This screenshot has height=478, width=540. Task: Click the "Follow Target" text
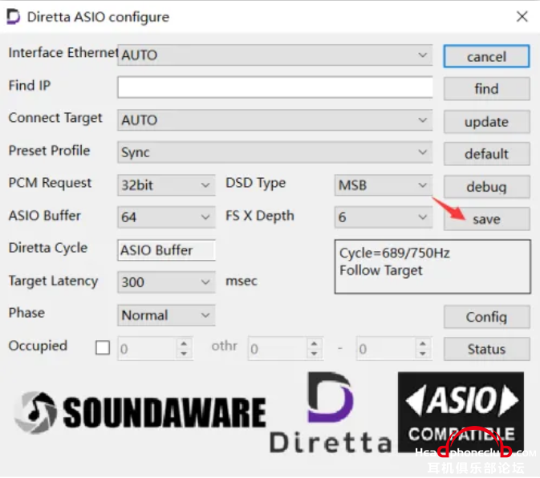tap(381, 270)
